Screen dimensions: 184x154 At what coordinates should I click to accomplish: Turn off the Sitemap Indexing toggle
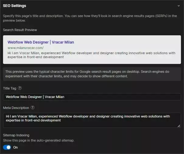pyautogui.click(x=7, y=147)
